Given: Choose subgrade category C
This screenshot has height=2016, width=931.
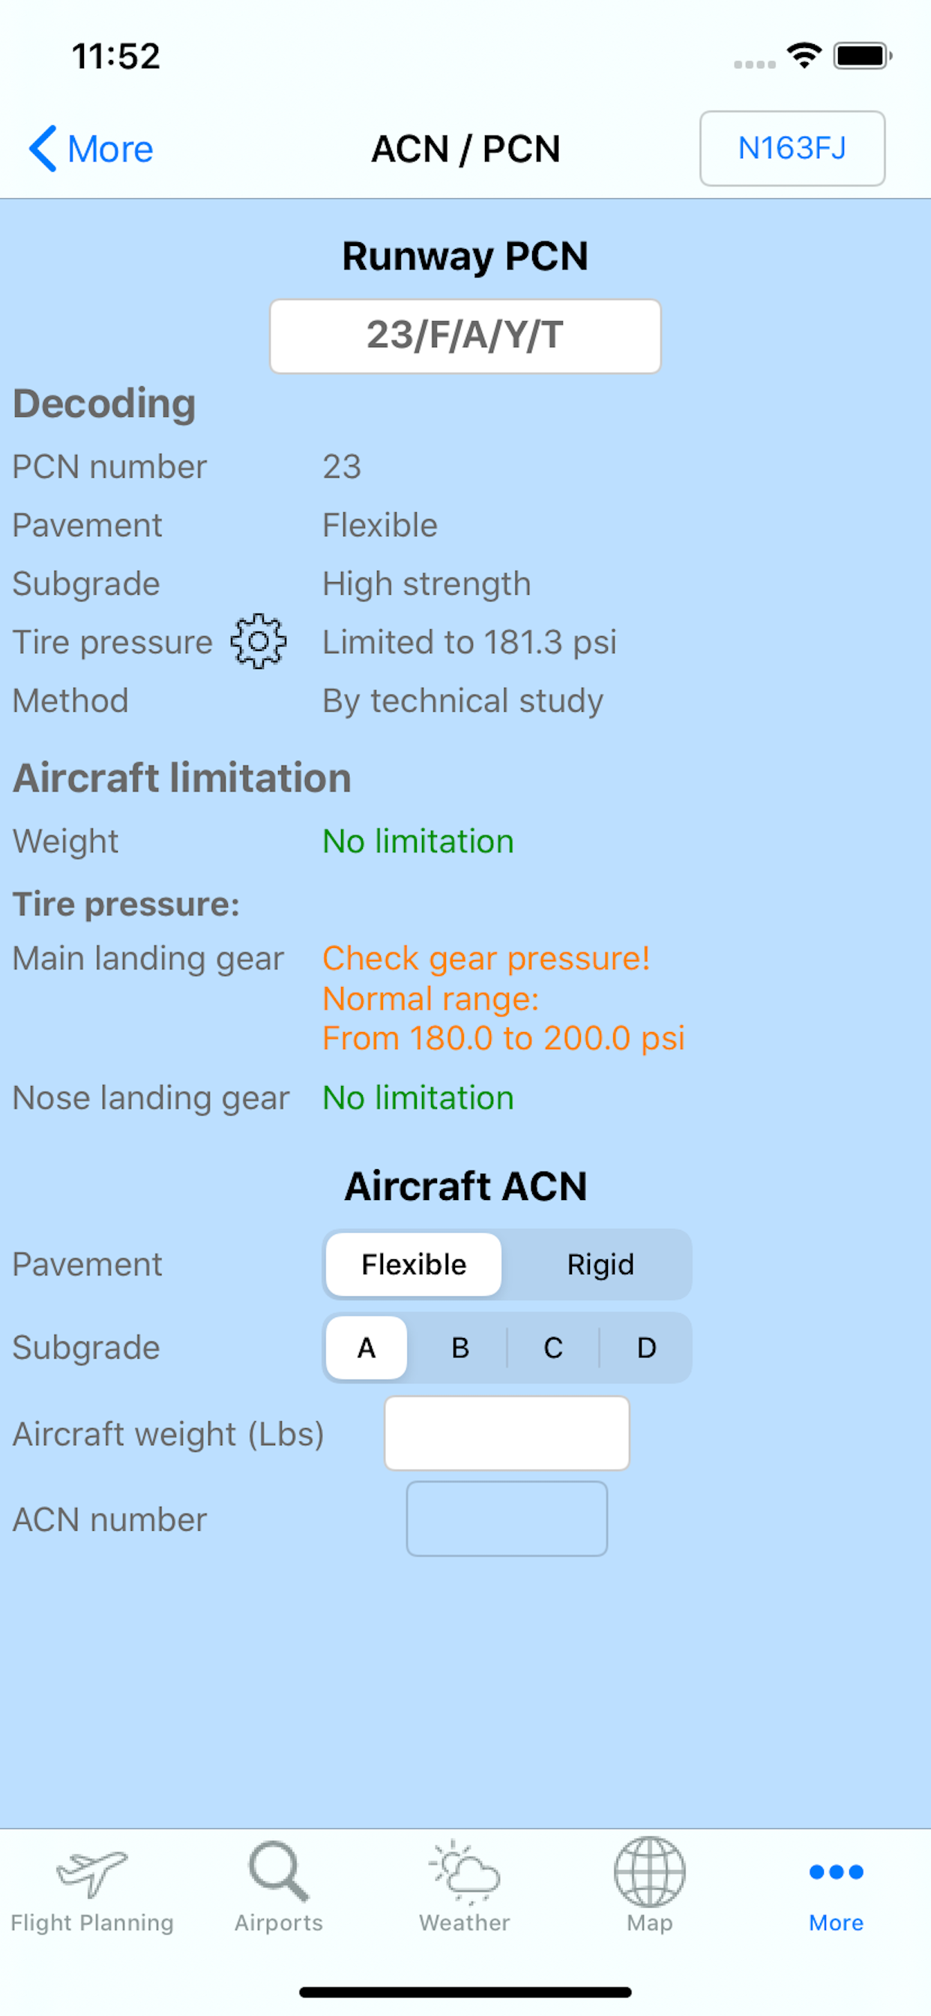Looking at the screenshot, I should [x=553, y=1348].
